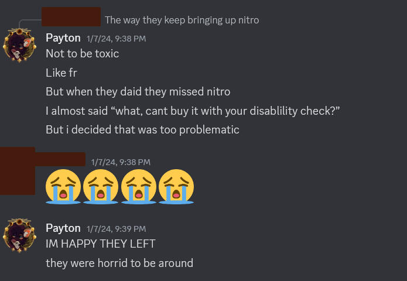This screenshot has height=281, width=407.
Task: Click the third loudly crying emoji
Action: [139, 187]
